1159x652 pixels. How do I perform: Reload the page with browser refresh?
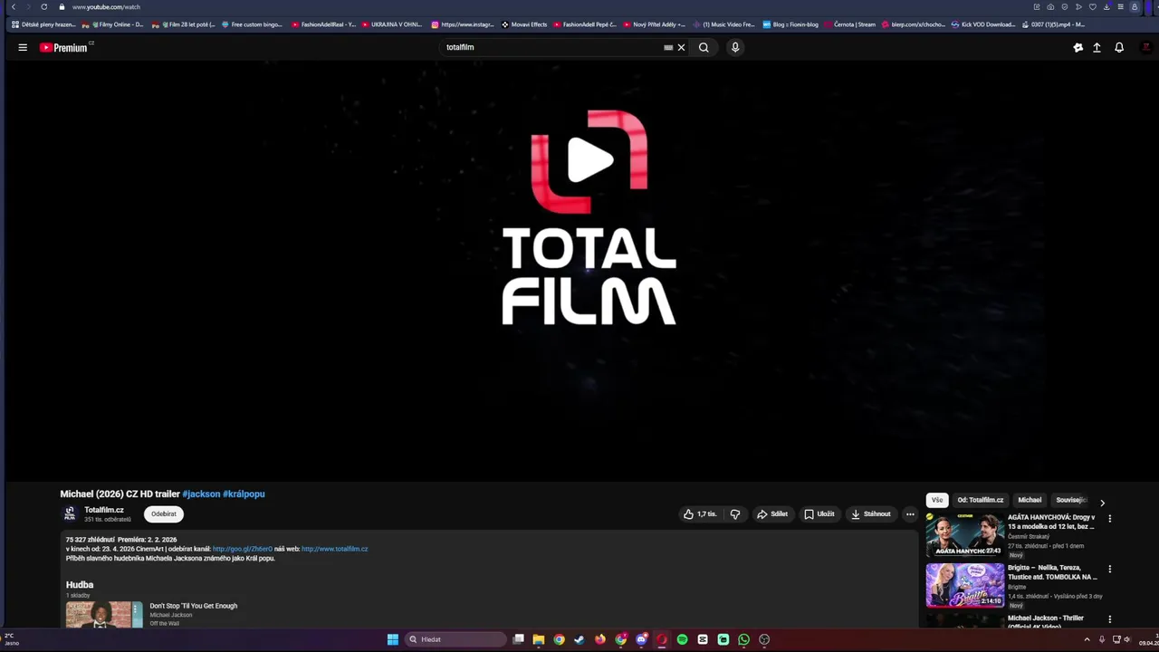point(43,6)
